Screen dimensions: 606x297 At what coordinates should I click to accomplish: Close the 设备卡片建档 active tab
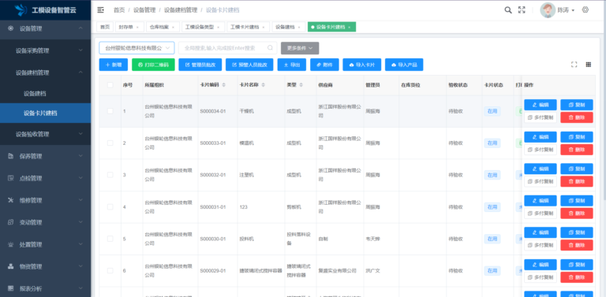coord(349,27)
